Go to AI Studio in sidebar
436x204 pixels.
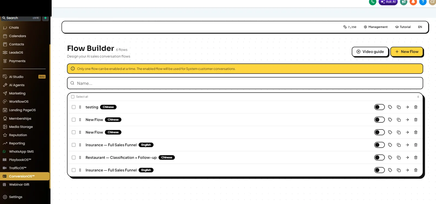coord(16,77)
